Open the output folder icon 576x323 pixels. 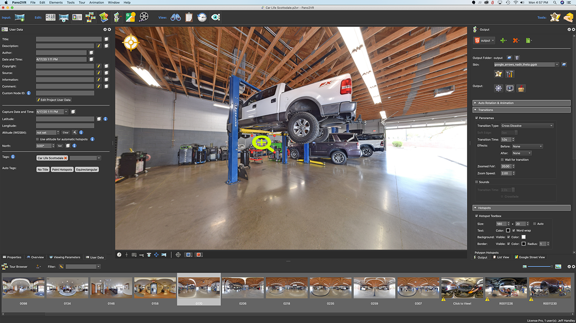pyautogui.click(x=509, y=58)
